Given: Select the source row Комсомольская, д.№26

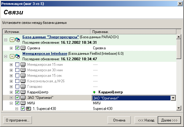Looking at the screenshot, I should [46, 81].
